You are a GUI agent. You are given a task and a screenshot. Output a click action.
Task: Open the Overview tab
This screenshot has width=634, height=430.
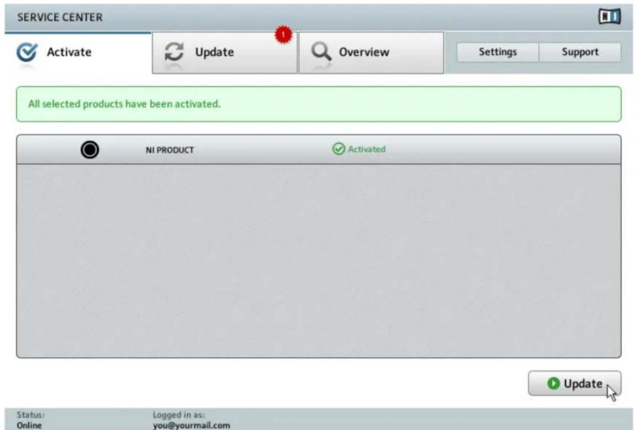[371, 53]
